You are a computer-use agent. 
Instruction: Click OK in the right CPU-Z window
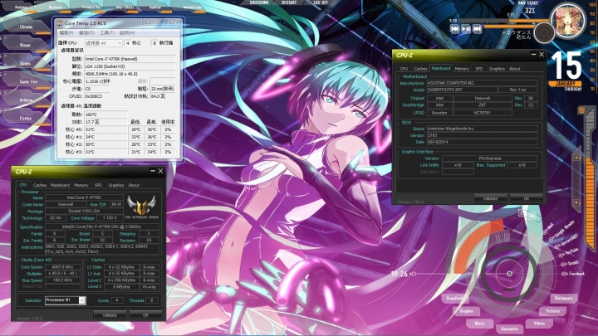click(x=527, y=198)
